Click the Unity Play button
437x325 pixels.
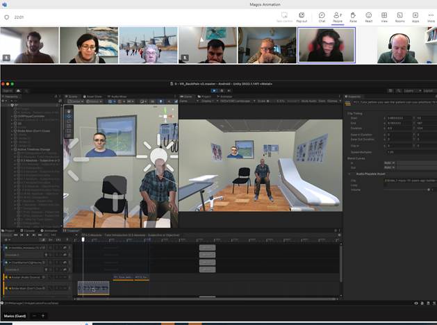[214, 90]
